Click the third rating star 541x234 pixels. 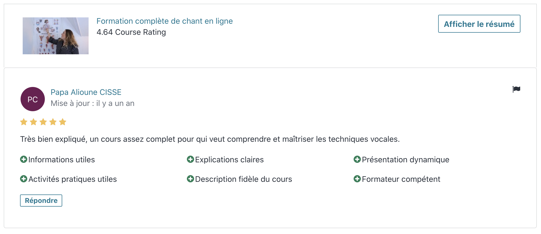43,122
